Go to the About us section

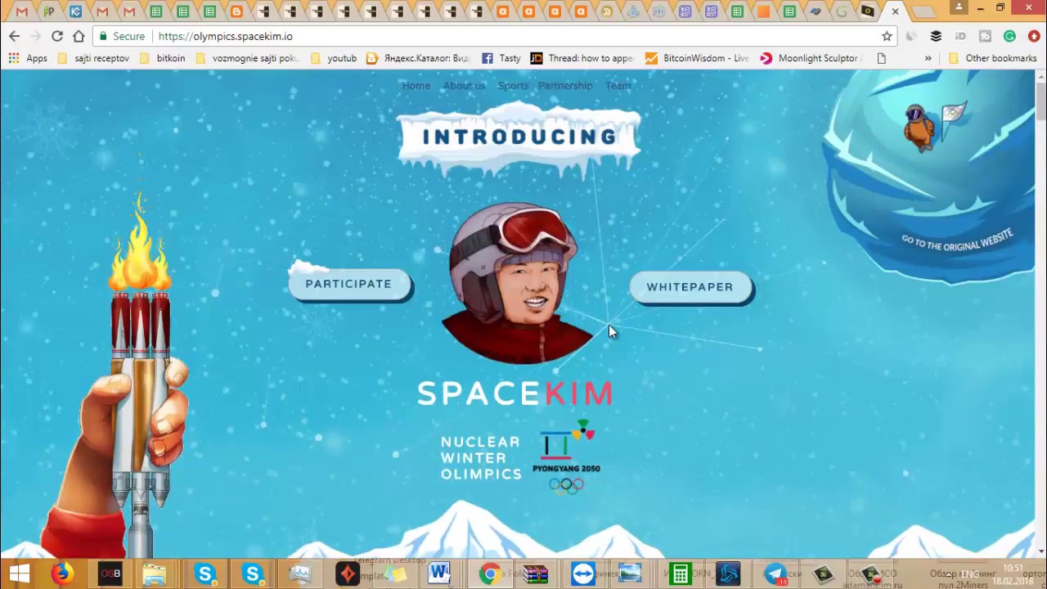tap(464, 86)
